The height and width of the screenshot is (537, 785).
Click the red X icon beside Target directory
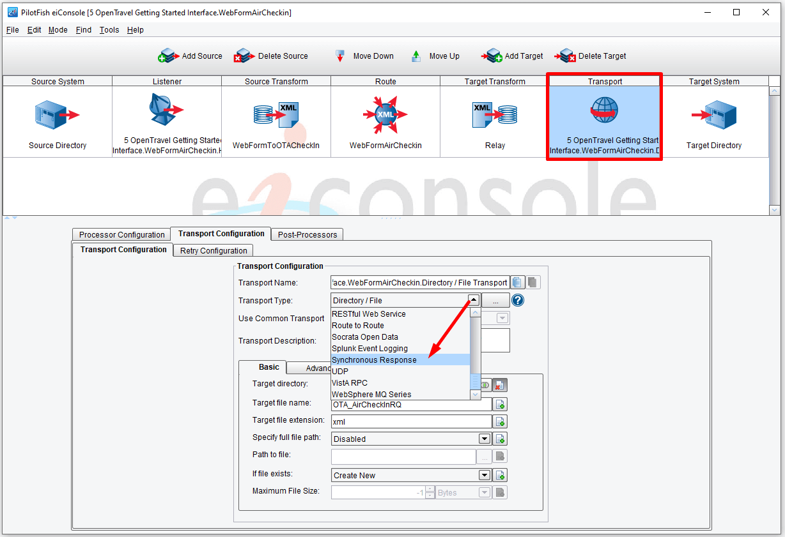point(500,384)
